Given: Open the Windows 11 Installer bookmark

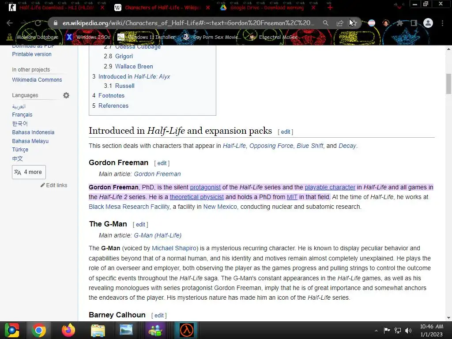Looking at the screenshot, I should click(x=147, y=37).
